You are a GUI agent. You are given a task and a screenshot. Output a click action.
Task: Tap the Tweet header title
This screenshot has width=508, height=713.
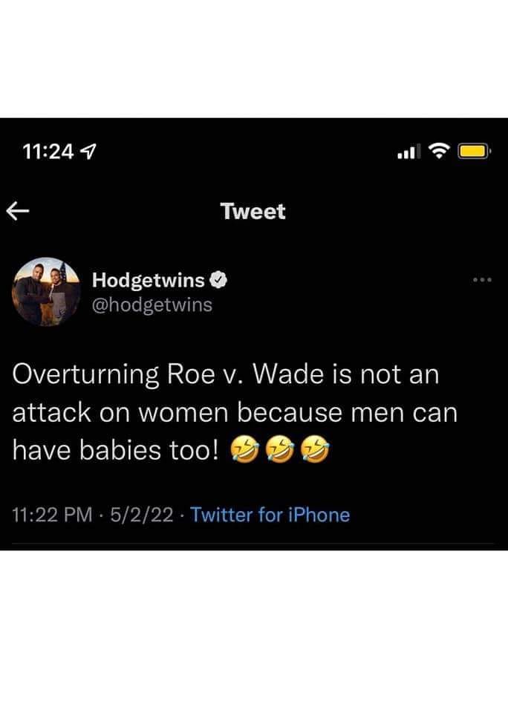(x=253, y=212)
